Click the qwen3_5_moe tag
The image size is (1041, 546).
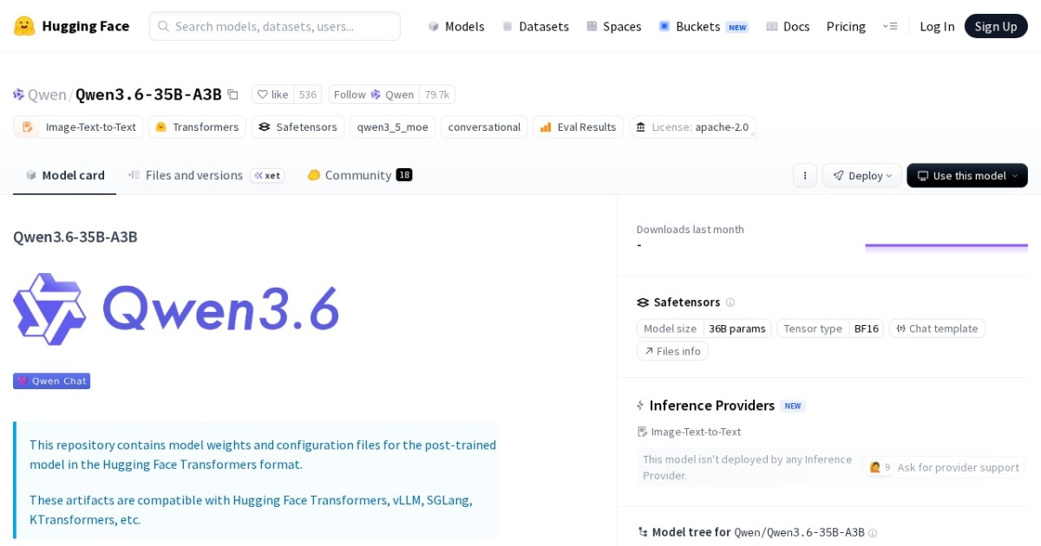point(392,127)
